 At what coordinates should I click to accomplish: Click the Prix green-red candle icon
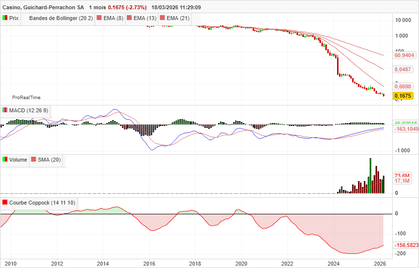(5, 18)
